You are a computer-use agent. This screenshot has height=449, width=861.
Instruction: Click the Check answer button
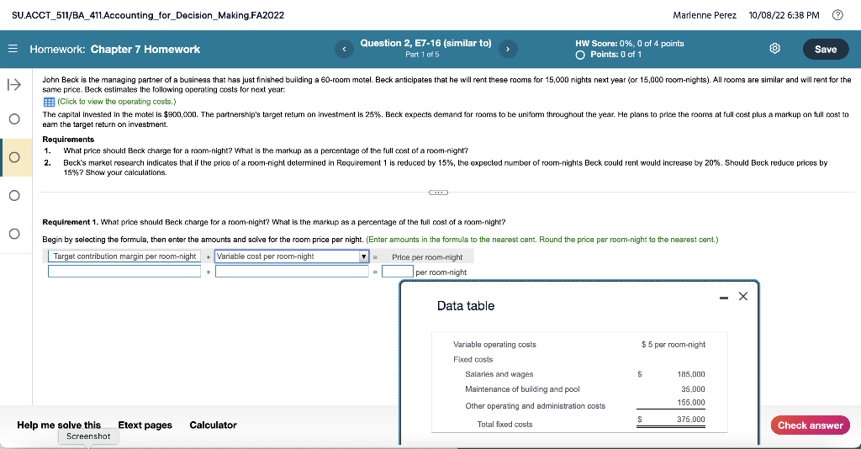[x=810, y=425]
